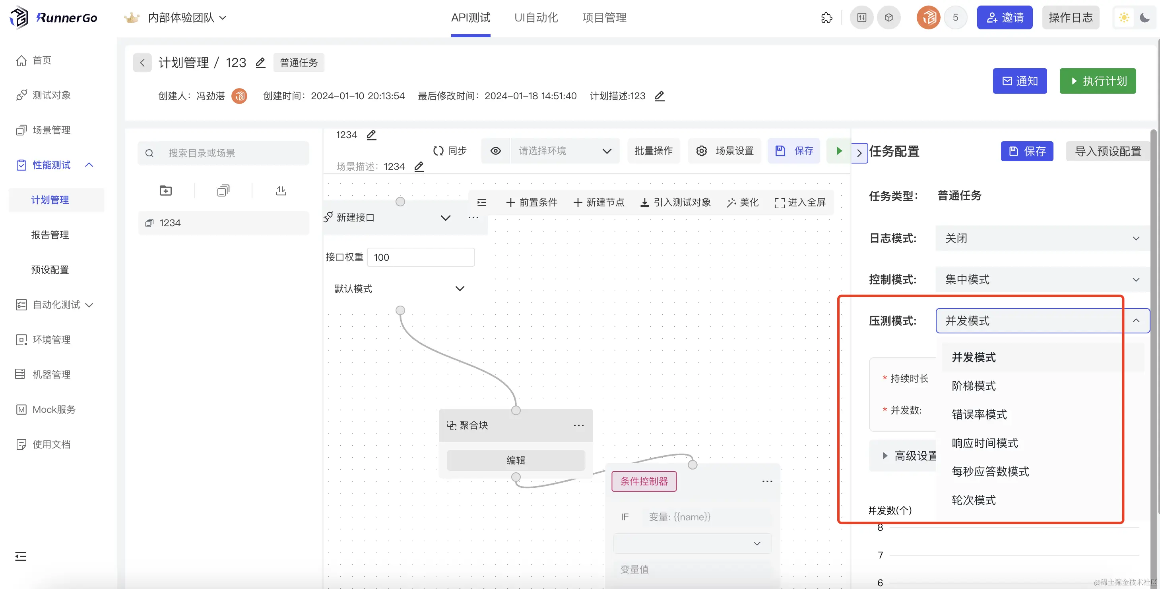Edit plan description with pencil icon
The height and width of the screenshot is (589, 1160).
(x=659, y=96)
